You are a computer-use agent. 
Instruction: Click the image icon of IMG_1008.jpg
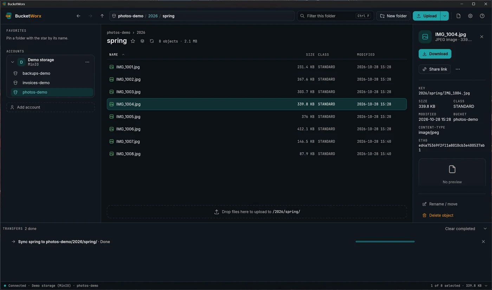[x=111, y=154]
